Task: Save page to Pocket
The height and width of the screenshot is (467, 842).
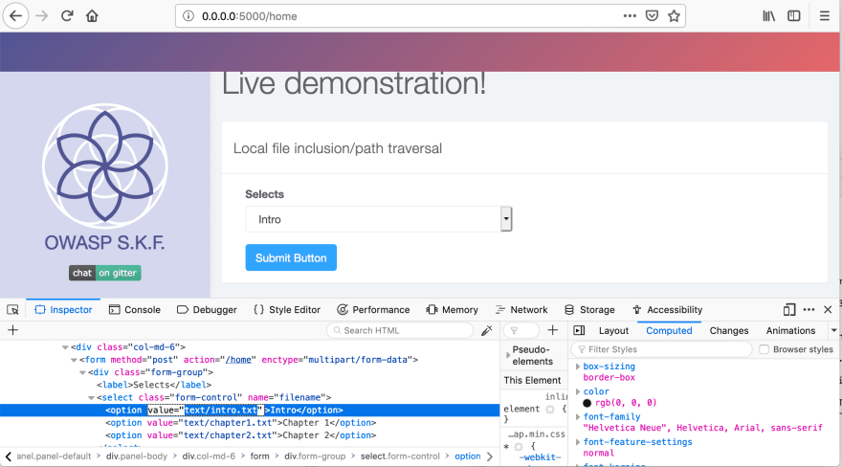Action: coord(652,16)
